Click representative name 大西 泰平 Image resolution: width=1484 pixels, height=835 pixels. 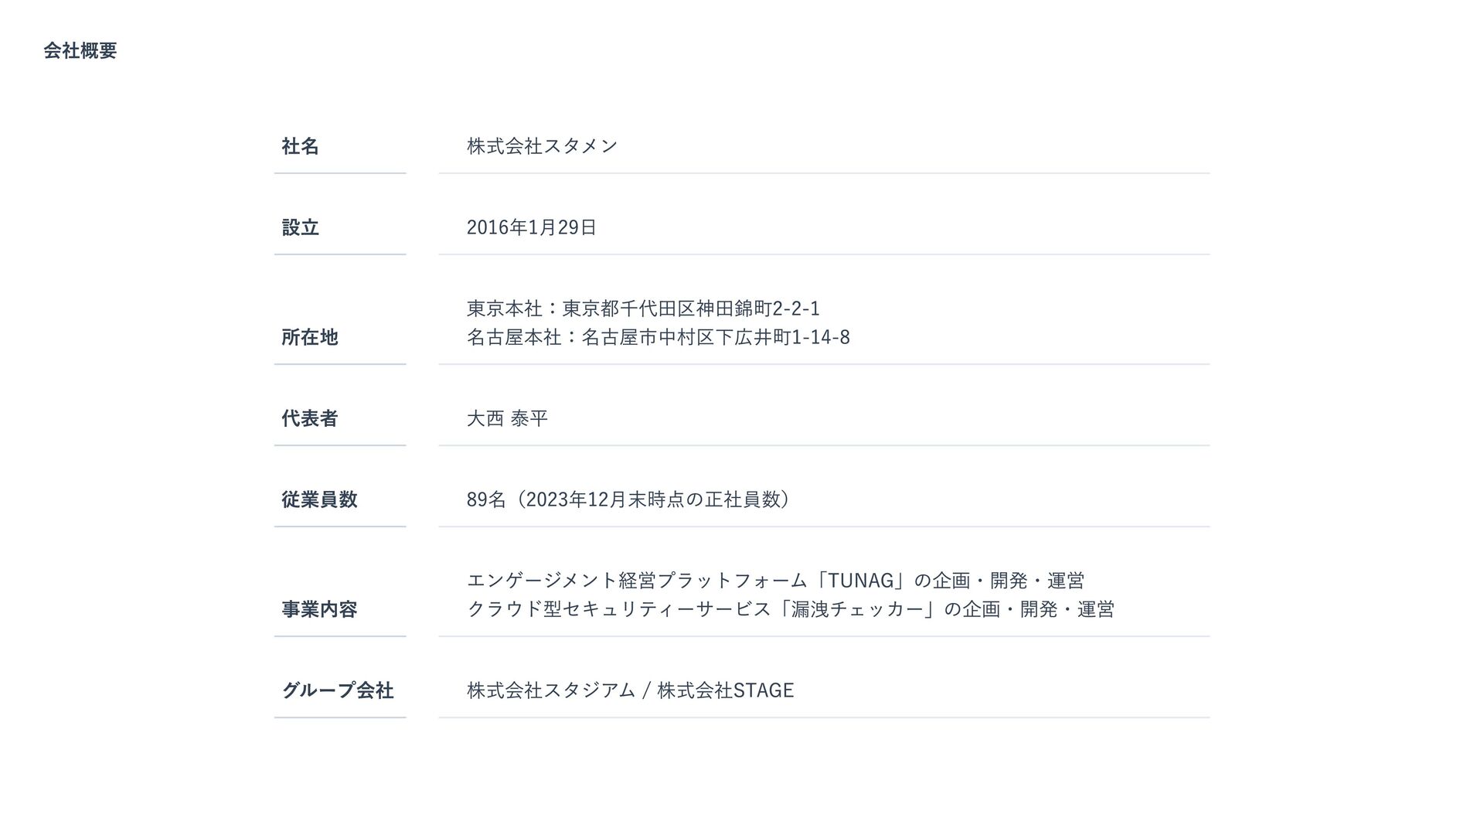pos(507,418)
